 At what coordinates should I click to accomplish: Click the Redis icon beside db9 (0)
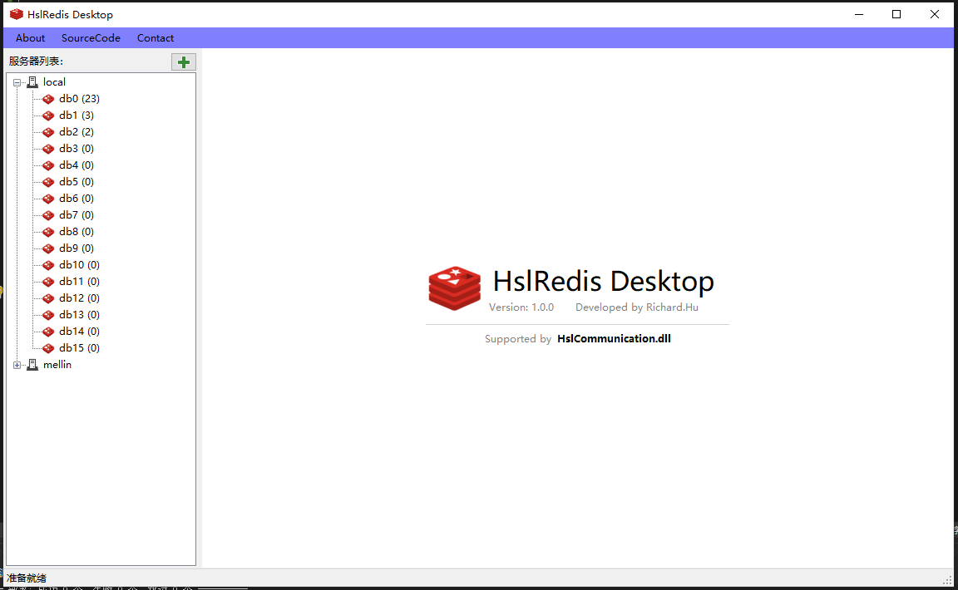48,248
